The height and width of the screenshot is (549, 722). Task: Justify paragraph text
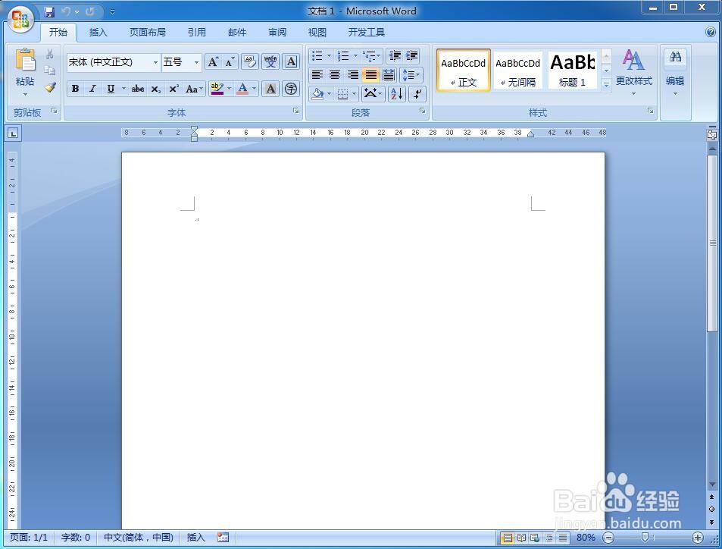pyautogui.click(x=371, y=74)
